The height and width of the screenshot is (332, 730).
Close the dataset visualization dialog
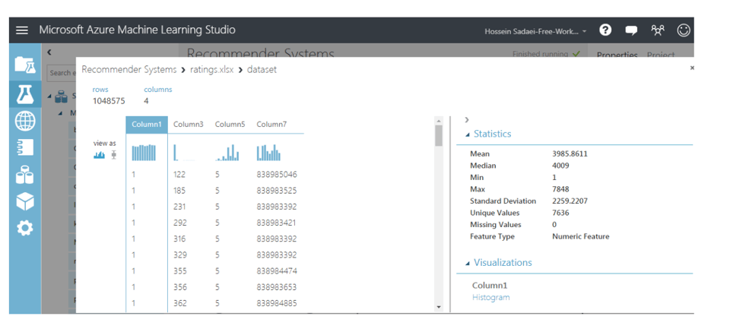point(692,68)
